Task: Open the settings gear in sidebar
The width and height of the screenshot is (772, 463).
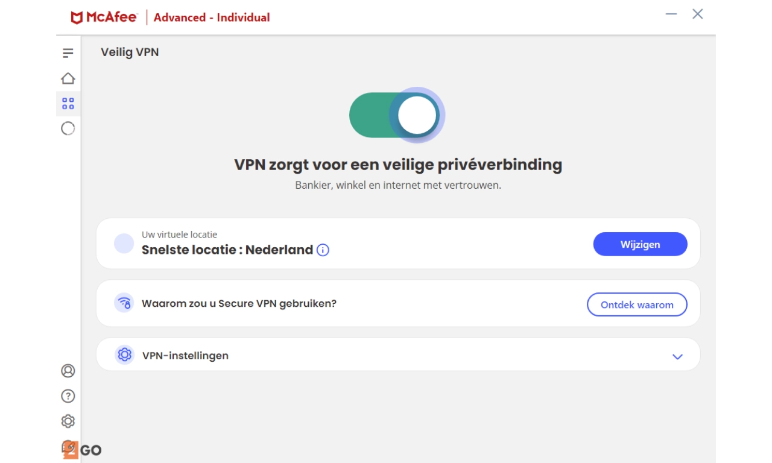Action: (68, 421)
